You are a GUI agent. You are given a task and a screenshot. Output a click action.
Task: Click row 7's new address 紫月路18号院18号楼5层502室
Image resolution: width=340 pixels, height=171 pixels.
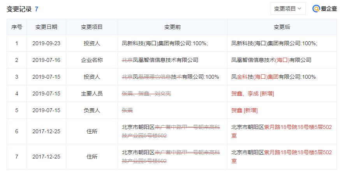click(x=282, y=157)
